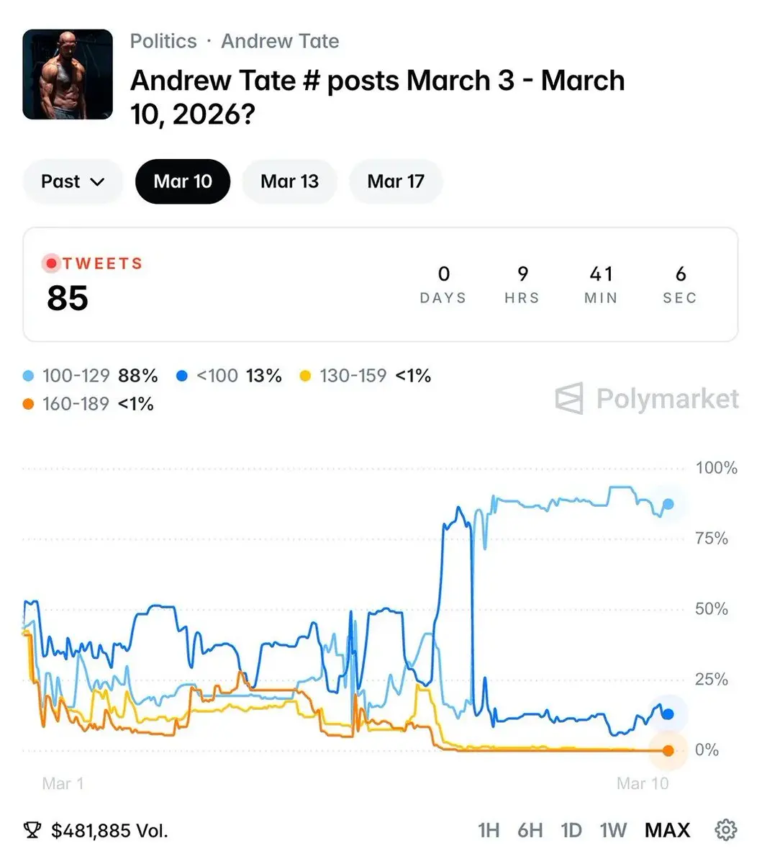Switch to the Mar 17 date tab
Viewport: 762px width, 864px height.
click(396, 181)
